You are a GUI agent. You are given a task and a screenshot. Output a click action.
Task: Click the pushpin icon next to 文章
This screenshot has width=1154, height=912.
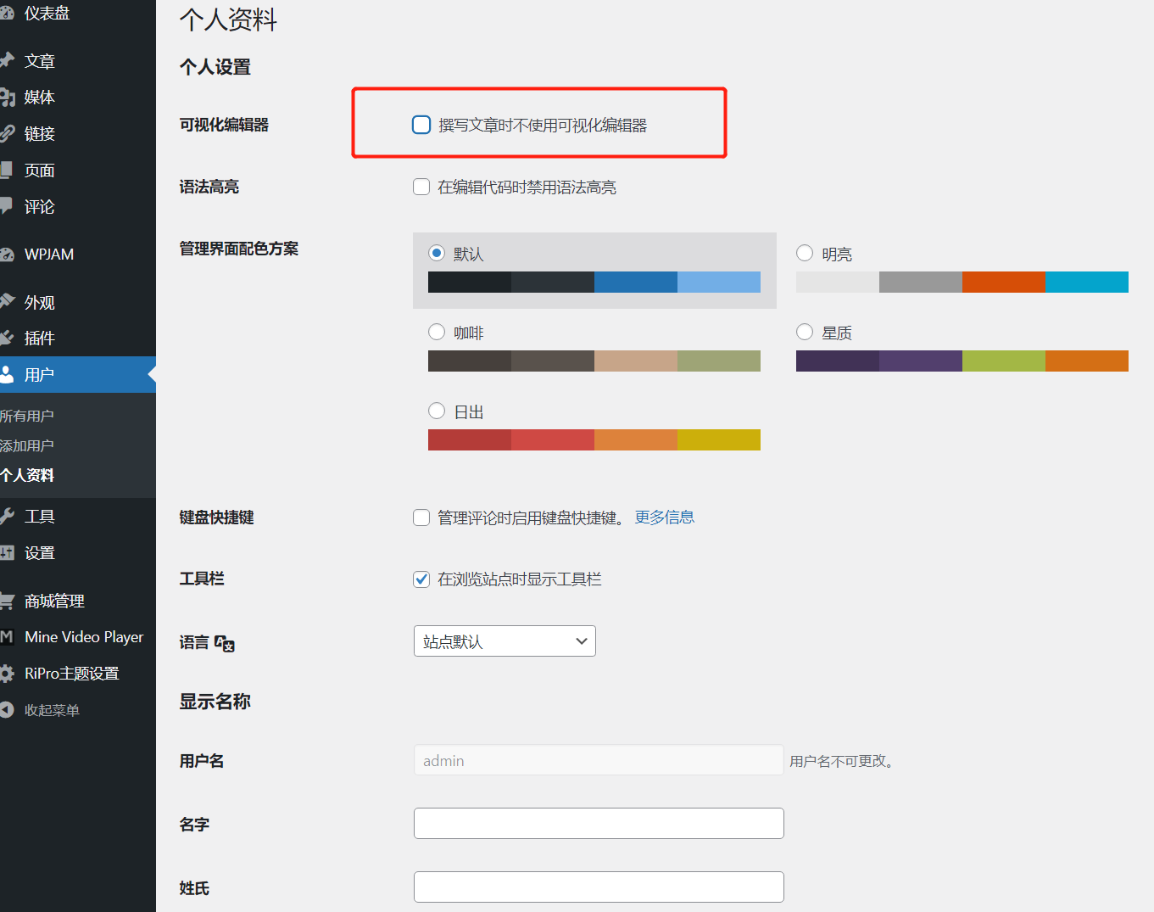(7, 61)
